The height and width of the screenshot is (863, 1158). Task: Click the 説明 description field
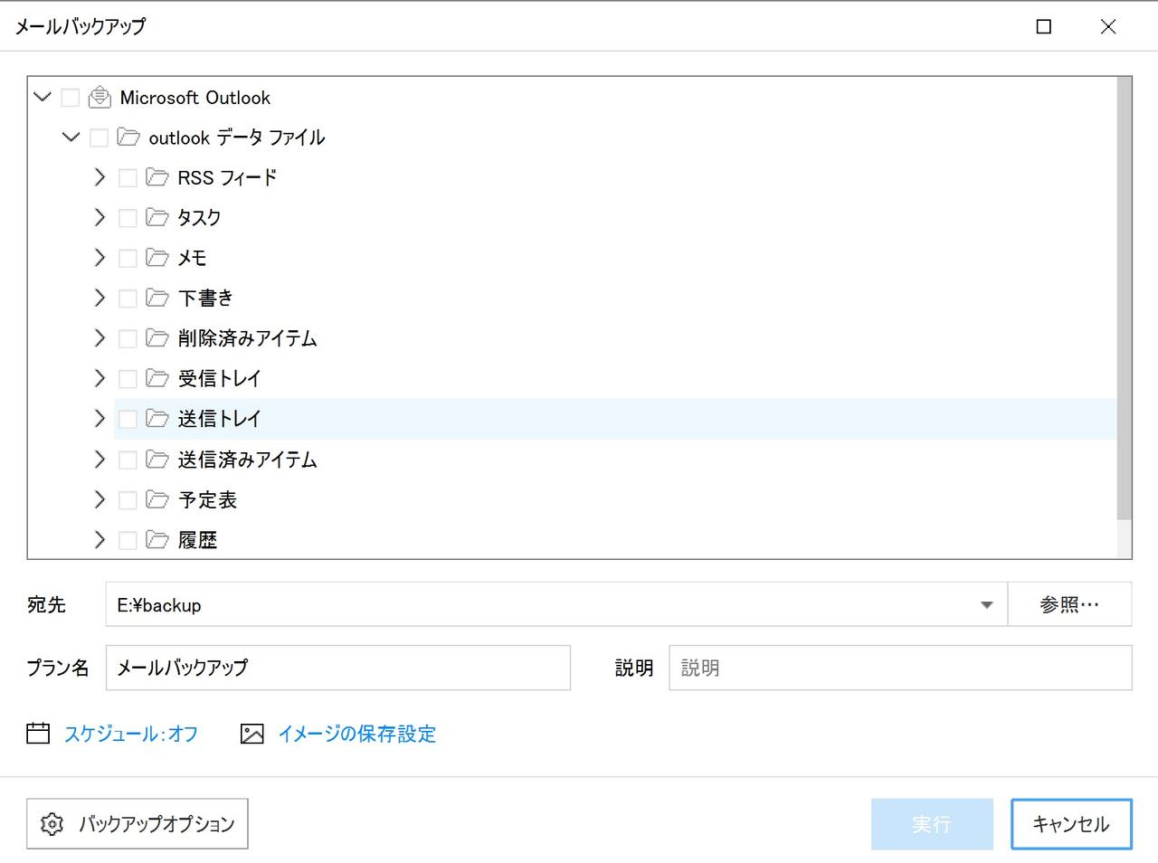pos(900,668)
